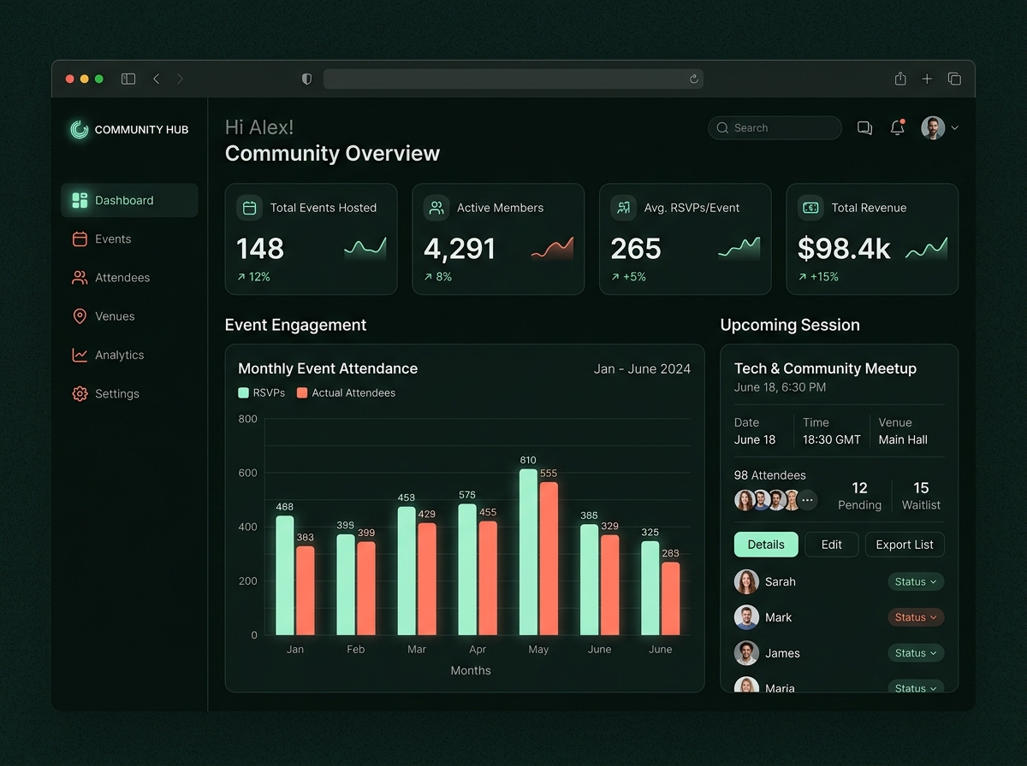Click the Total Events Hosted sparkline
This screenshot has height=766, width=1027.
(365, 249)
